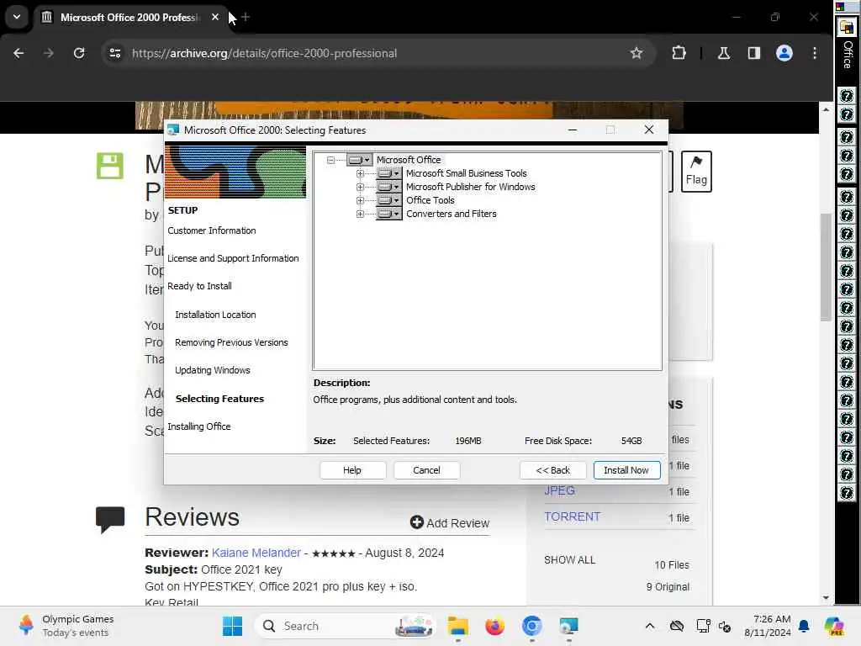861x646 pixels.
Task: Close the Microsoft Office 2000 Professional tab
Action: point(215,17)
